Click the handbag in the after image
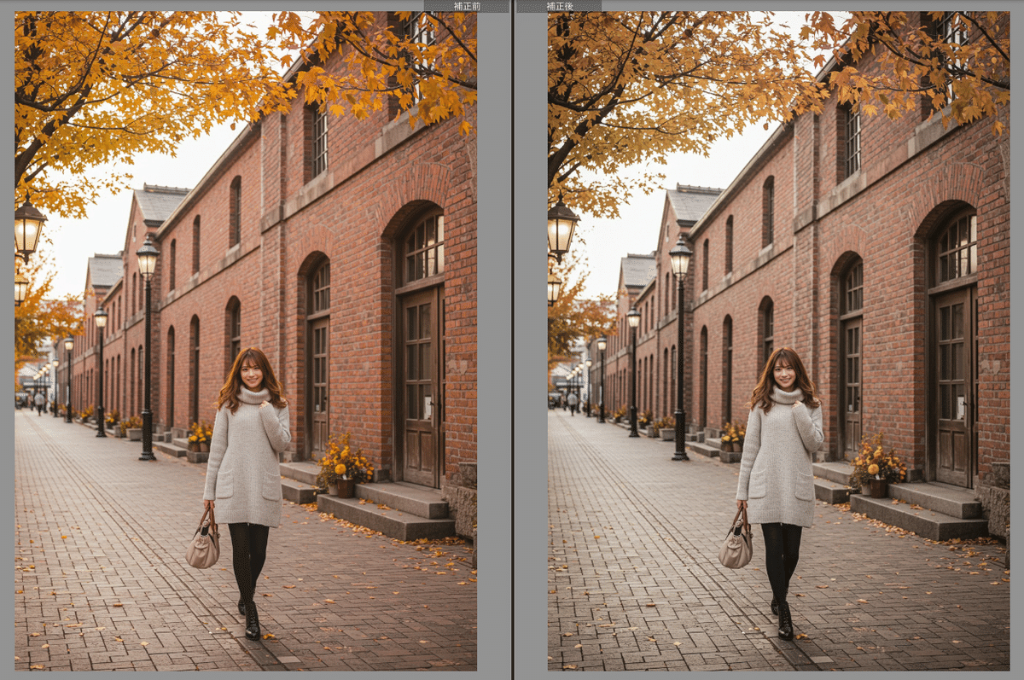 [736, 546]
